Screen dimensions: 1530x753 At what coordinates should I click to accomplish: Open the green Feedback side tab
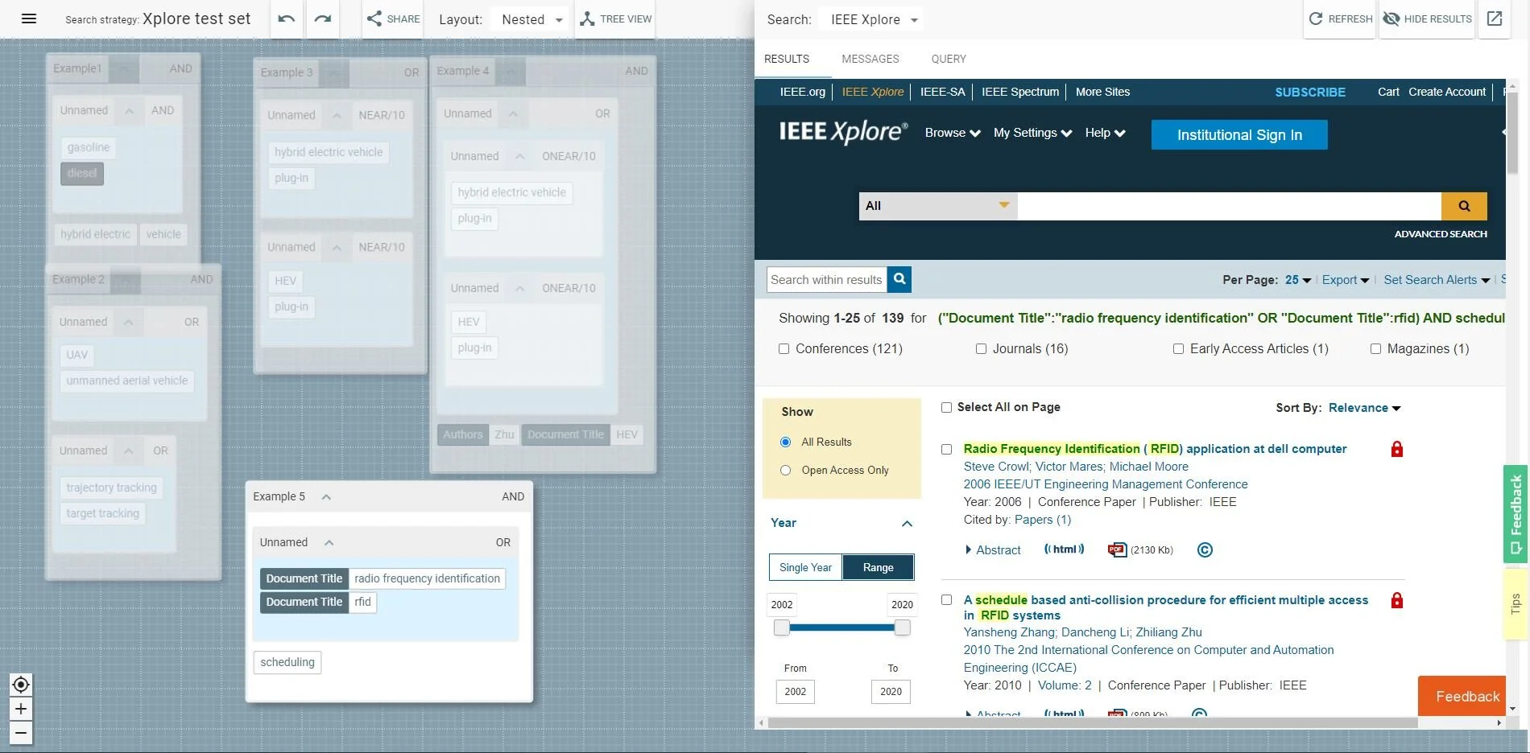(x=1516, y=513)
